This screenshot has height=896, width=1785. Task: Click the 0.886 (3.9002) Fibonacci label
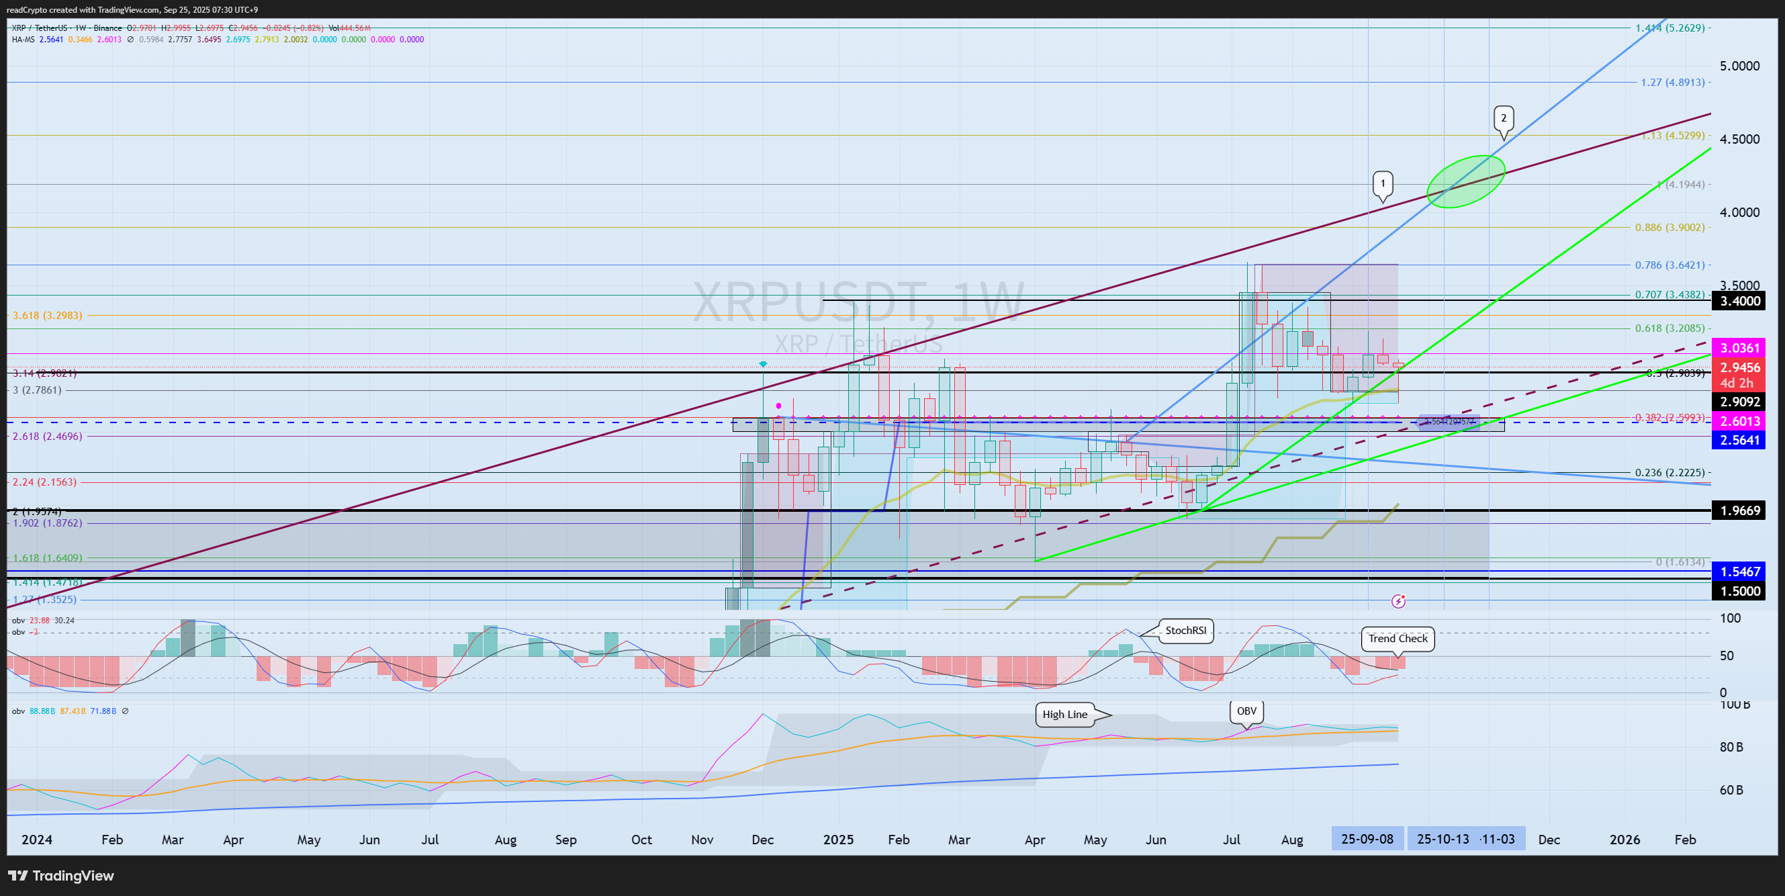pos(1670,227)
